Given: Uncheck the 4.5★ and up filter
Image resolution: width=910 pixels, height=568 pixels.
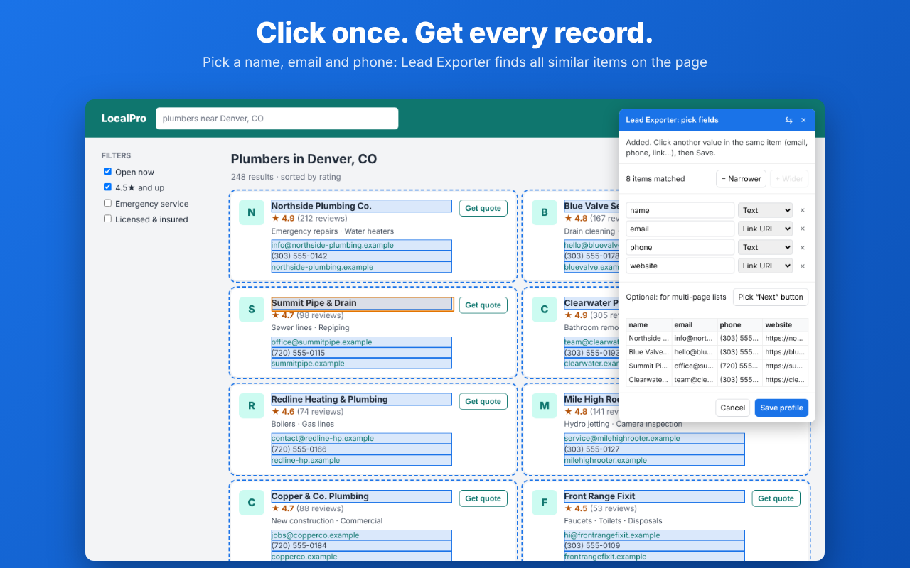Looking at the screenshot, I should coord(107,187).
